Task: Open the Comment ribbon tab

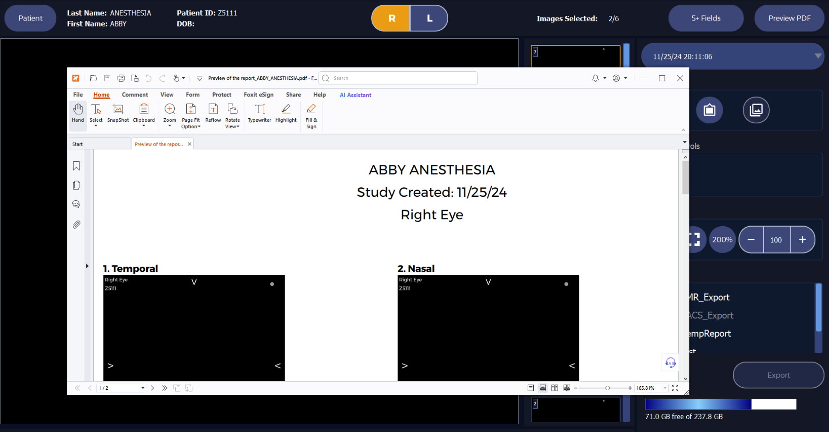Action: 135,95
